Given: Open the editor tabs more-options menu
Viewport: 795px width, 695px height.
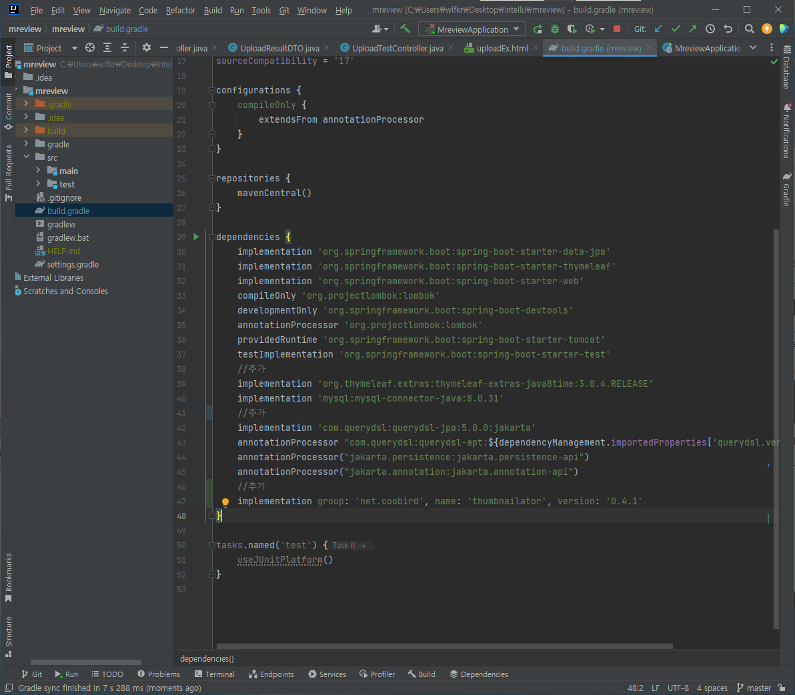Looking at the screenshot, I should tap(772, 47).
